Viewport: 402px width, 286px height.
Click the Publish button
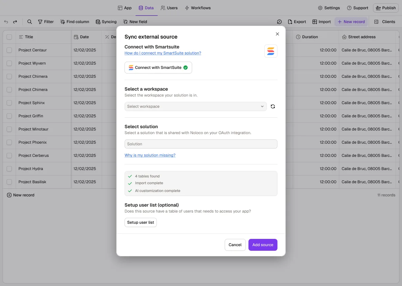[x=386, y=8]
